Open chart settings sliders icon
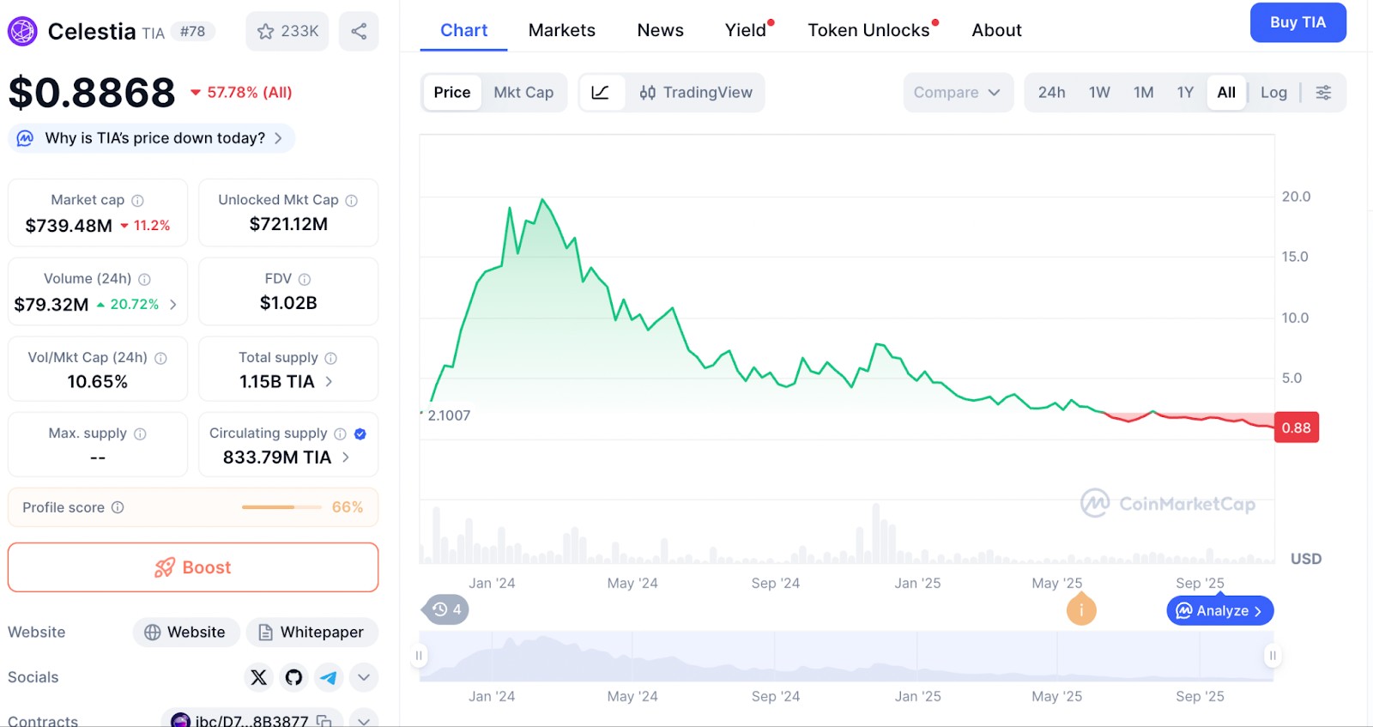Viewport: 1373px width, 727px height. (x=1323, y=93)
